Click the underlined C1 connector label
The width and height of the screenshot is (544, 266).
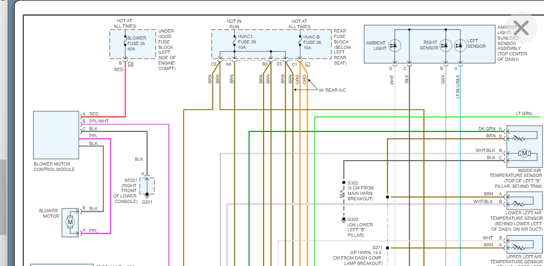[308, 64]
